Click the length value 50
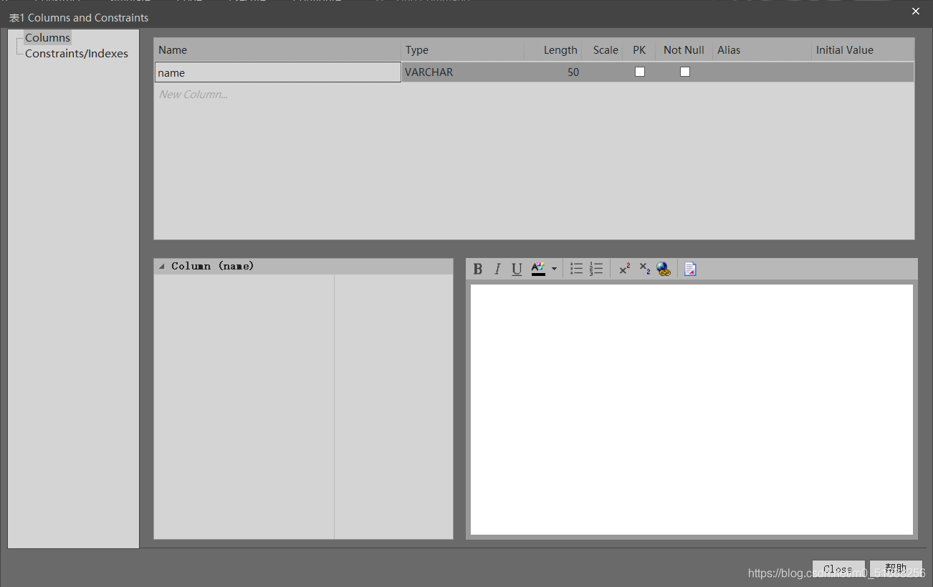The image size is (933, 587). 573,72
